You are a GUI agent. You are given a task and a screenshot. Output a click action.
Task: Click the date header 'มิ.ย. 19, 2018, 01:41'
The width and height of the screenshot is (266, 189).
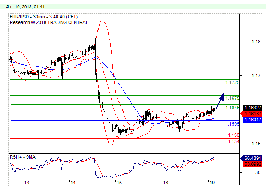click(25, 7)
